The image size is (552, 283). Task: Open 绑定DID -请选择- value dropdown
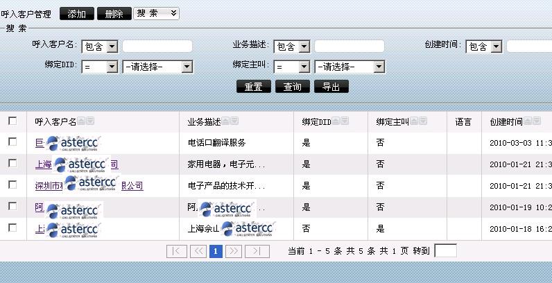tap(157, 67)
